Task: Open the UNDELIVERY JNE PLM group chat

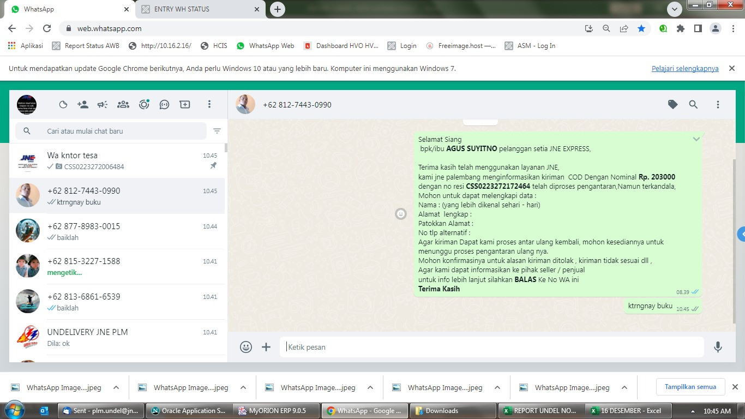Action: 117,337
